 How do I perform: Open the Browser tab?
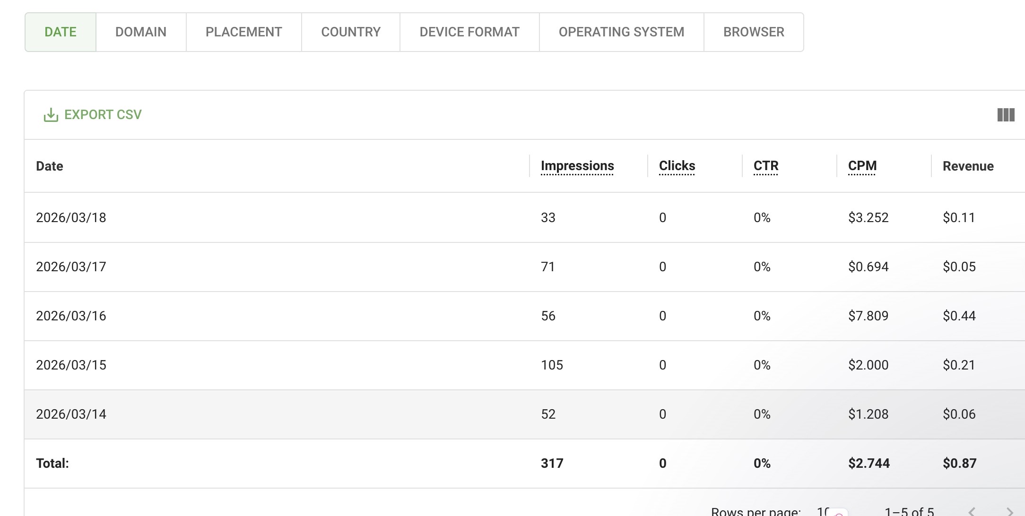coord(754,32)
